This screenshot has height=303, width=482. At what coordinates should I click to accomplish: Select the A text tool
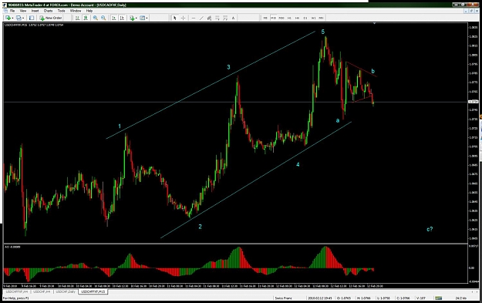click(x=233, y=19)
